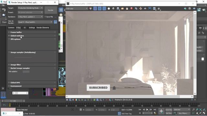Click the first teal icon at frame buffer toolbar's right
207x116 pixels.
(x=185, y=9)
